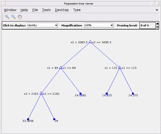161x134 pixels.
Task: Select leaf node with value 33.3056
Action: coord(28,119)
